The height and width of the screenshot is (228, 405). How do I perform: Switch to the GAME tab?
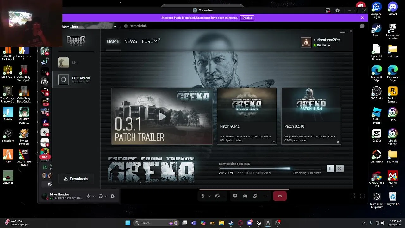[113, 41]
